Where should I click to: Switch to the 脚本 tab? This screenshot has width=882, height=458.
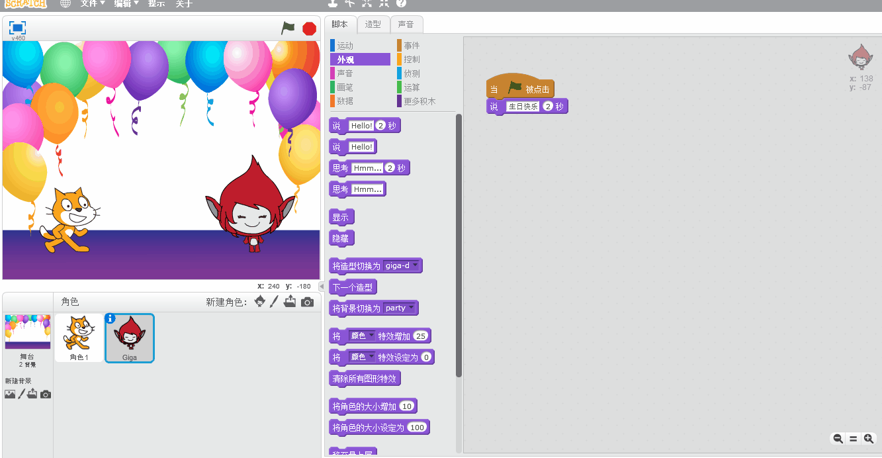(x=340, y=24)
